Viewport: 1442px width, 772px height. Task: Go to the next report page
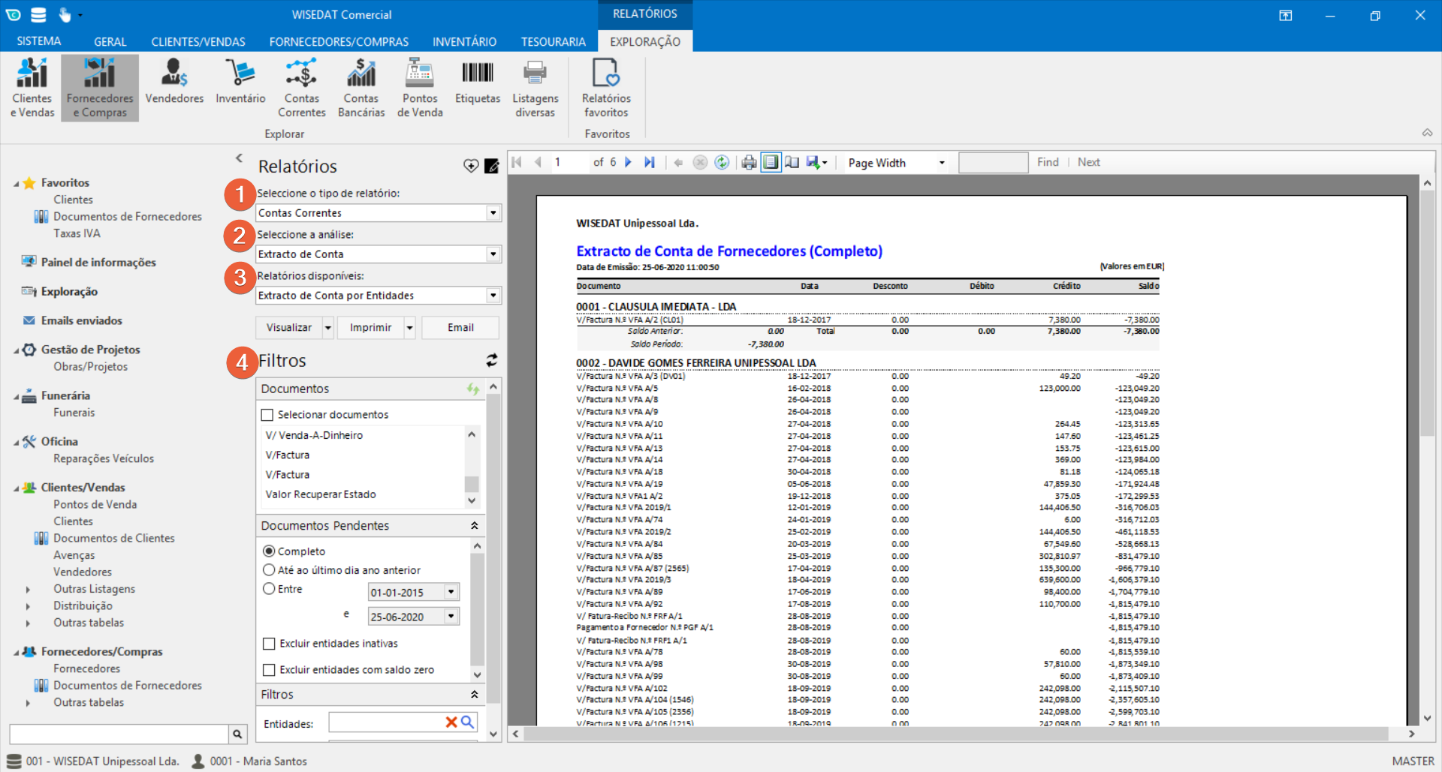629,163
